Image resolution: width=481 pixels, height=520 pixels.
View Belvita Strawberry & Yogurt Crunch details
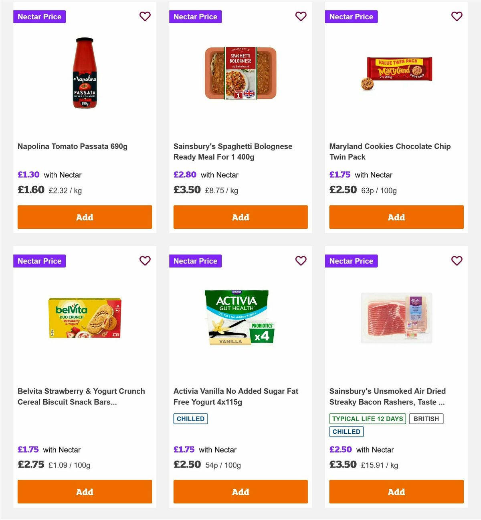[x=81, y=396]
